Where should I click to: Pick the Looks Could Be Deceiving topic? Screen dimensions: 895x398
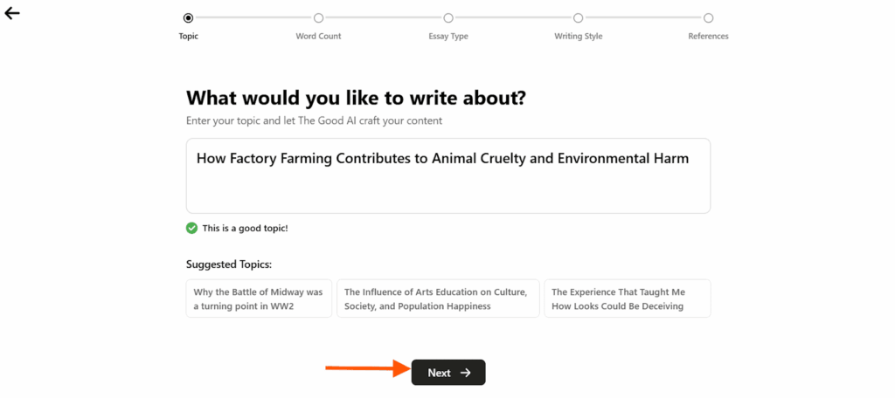coord(628,298)
